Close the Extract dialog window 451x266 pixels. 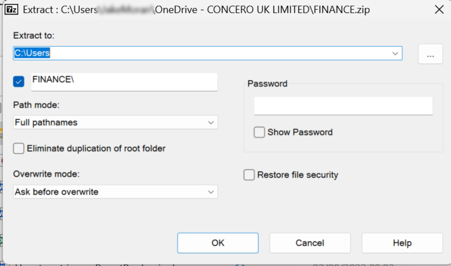[x=439, y=10]
